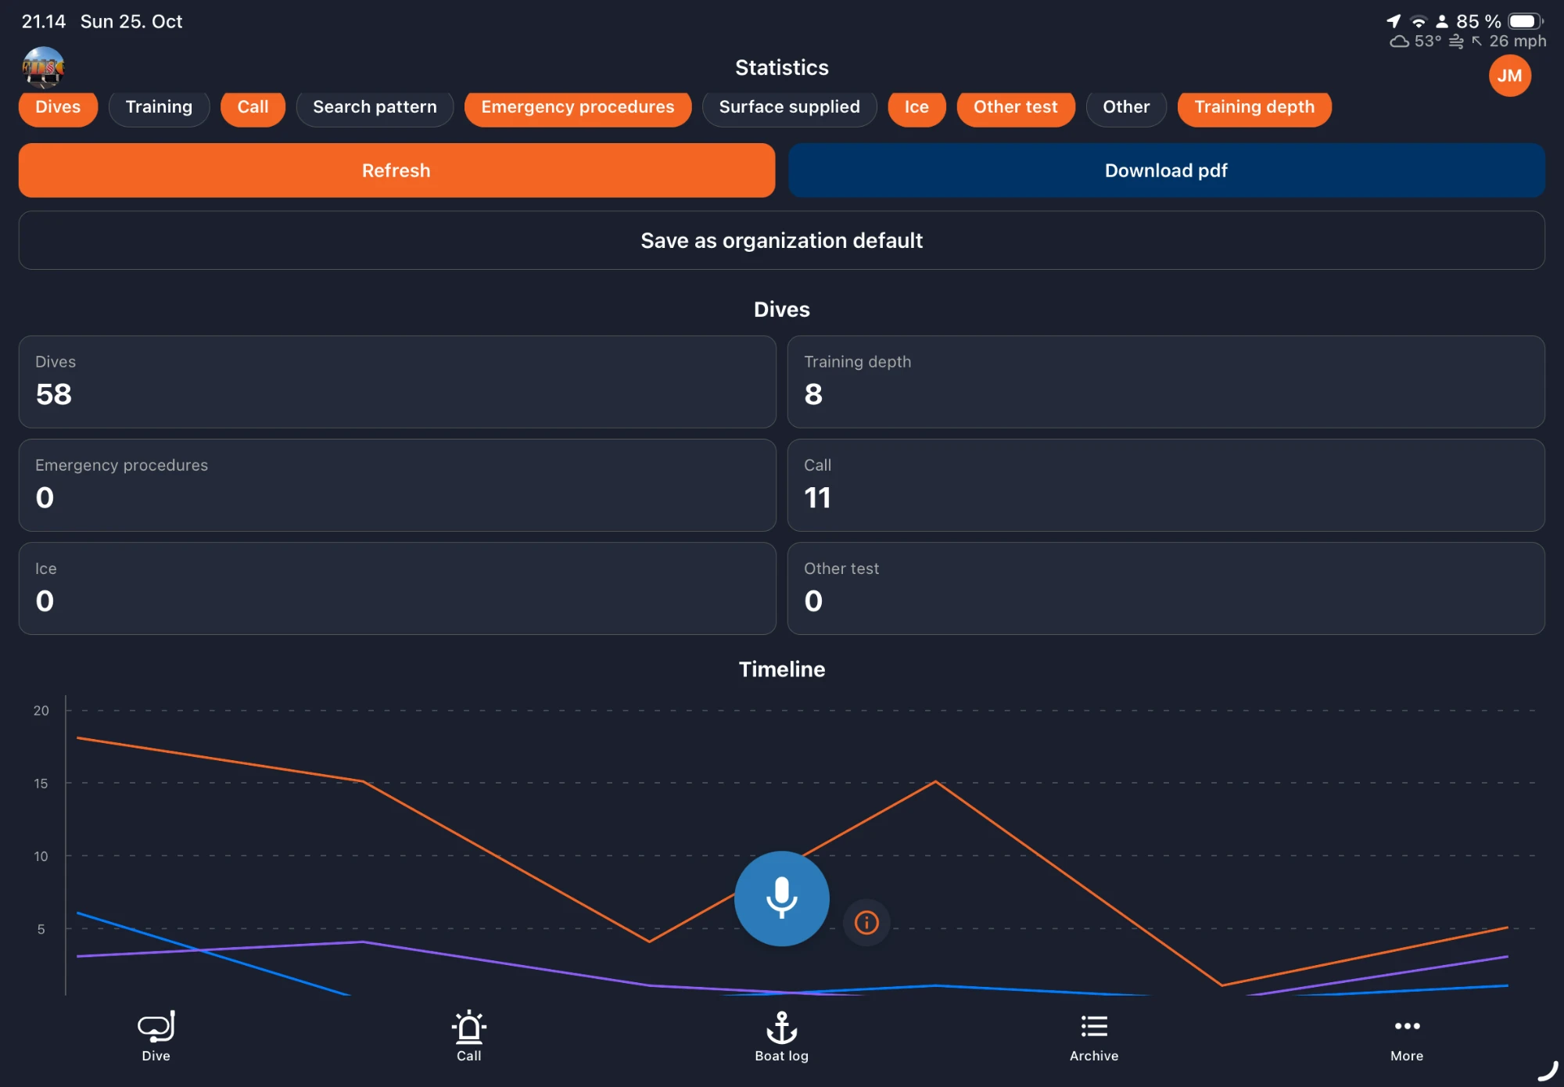Image resolution: width=1564 pixels, height=1087 pixels.
Task: Click the '26 mph' wind speed reading
Action: pyautogui.click(x=1517, y=41)
